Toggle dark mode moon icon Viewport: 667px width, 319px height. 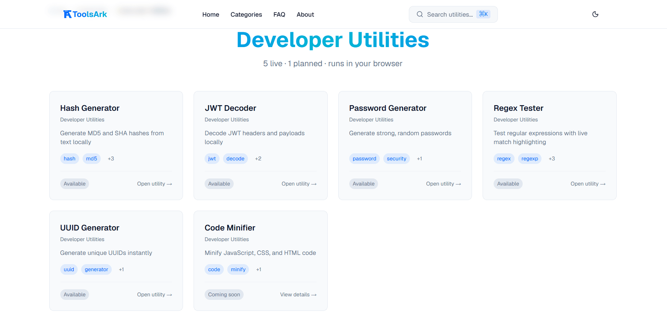point(595,14)
